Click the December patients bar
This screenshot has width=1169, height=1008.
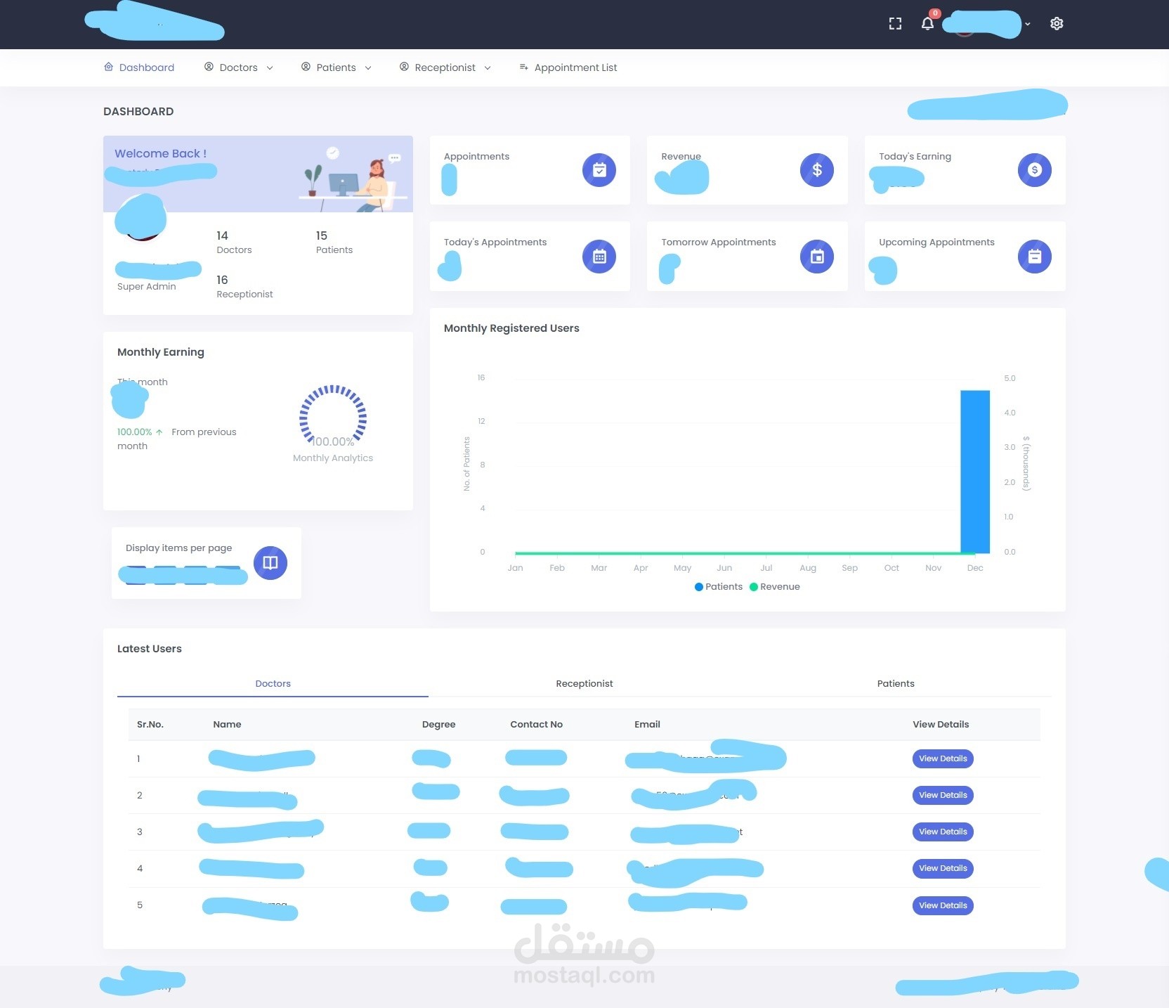975,472
